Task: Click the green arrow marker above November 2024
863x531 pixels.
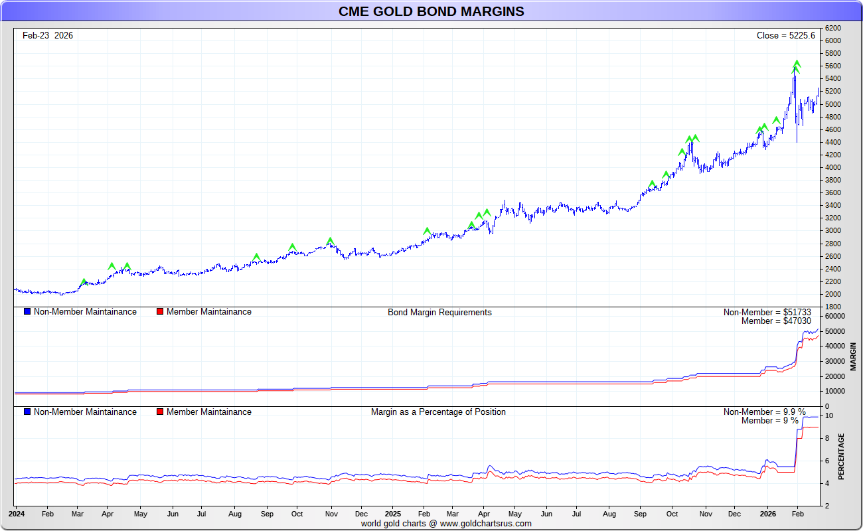Action: (x=330, y=241)
